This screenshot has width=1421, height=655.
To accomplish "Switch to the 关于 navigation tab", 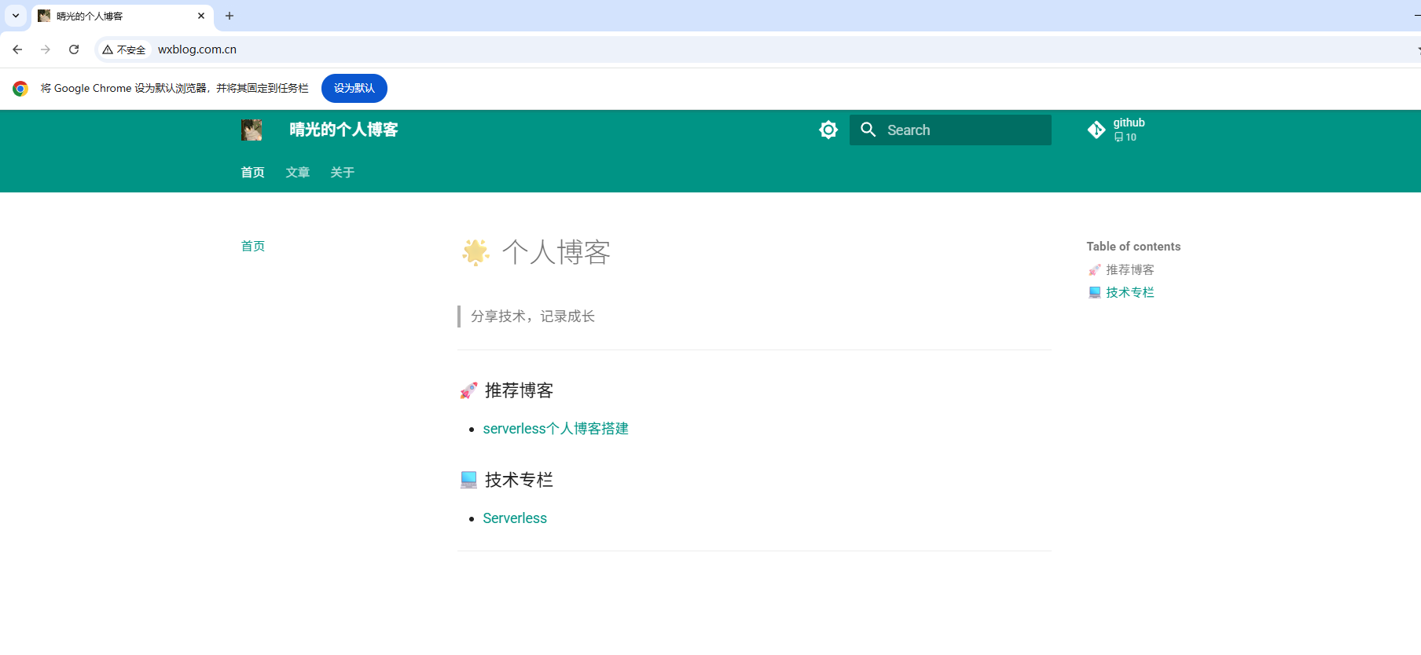I will point(342,172).
